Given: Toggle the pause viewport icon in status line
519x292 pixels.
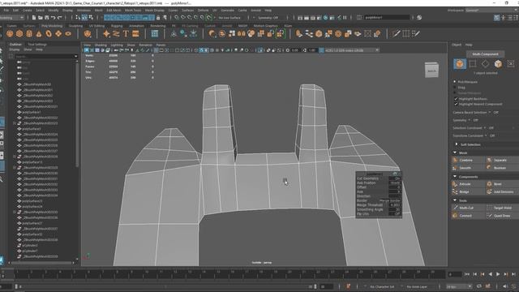Looking at the screenshot, I should (x=345, y=18).
